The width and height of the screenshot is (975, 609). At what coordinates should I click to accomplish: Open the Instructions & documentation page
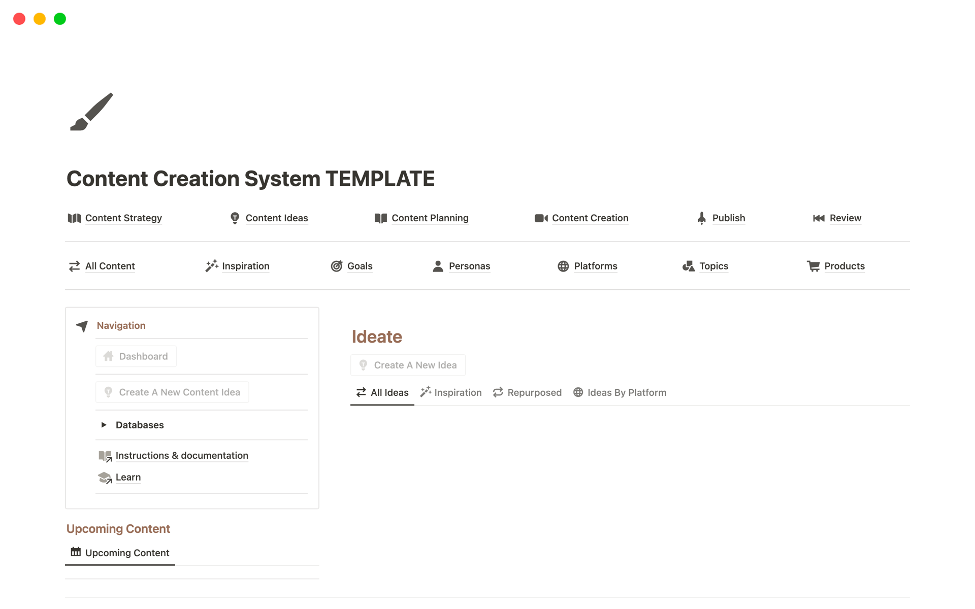182,456
